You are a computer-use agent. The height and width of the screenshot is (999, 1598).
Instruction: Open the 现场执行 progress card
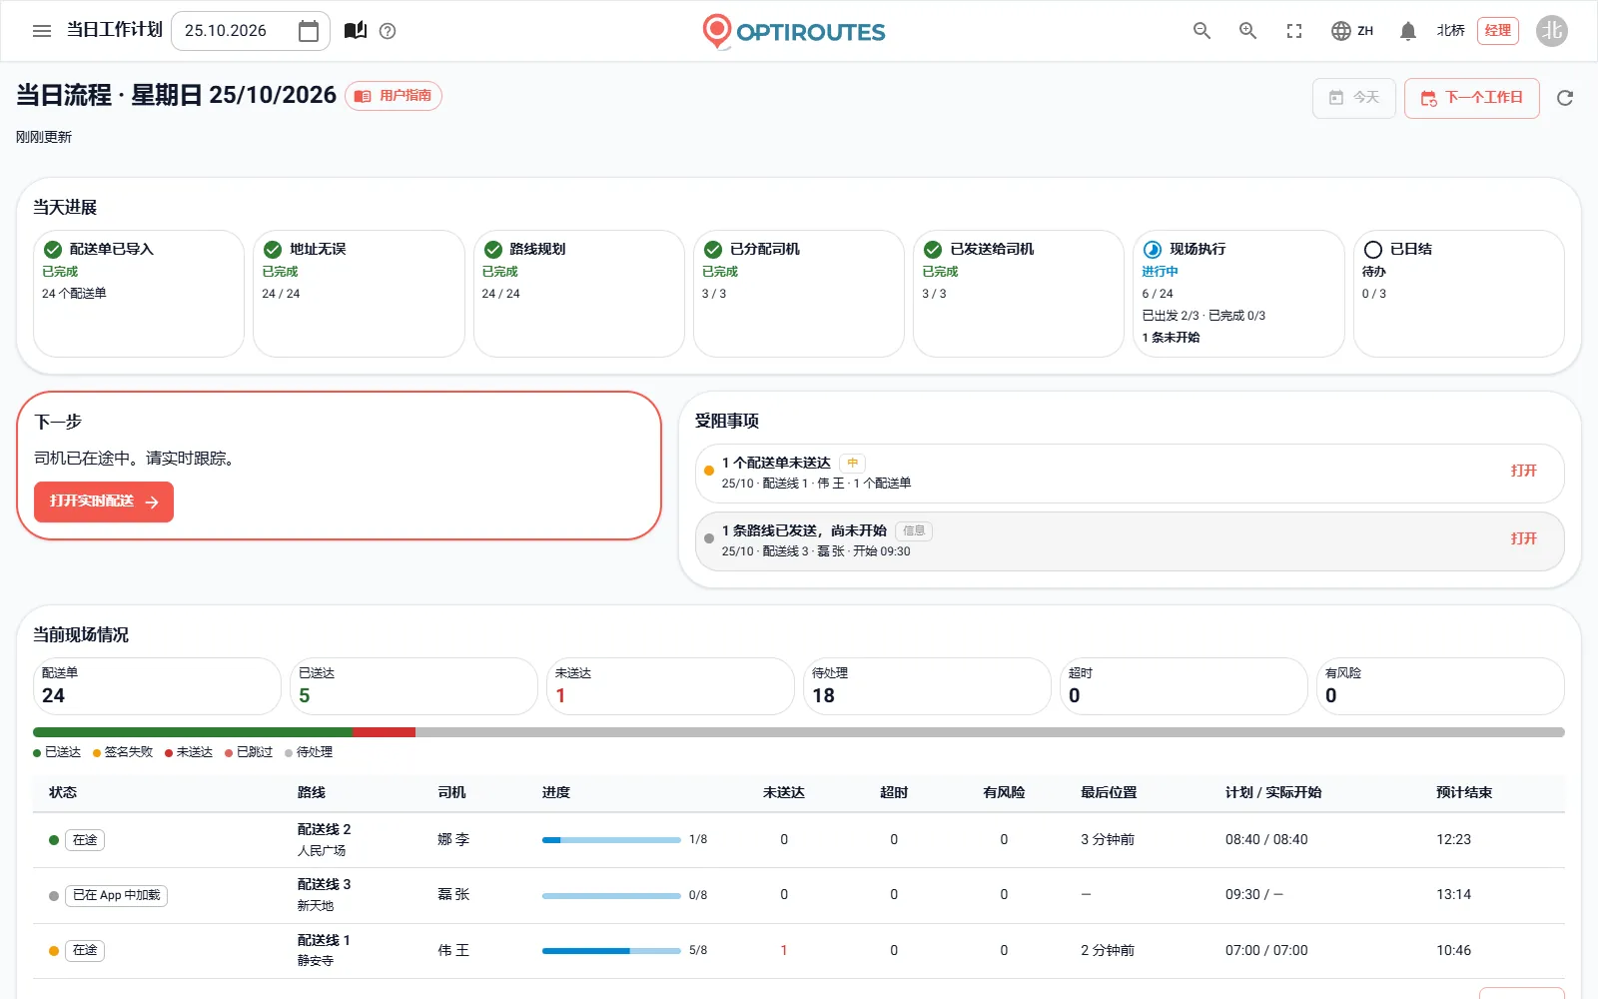click(1238, 294)
